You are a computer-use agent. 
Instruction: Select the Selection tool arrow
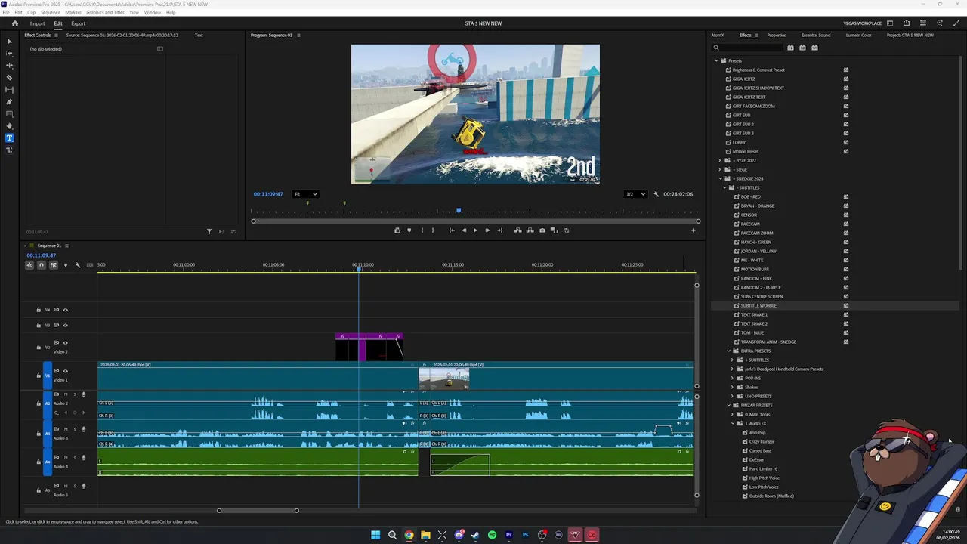[x=9, y=42]
